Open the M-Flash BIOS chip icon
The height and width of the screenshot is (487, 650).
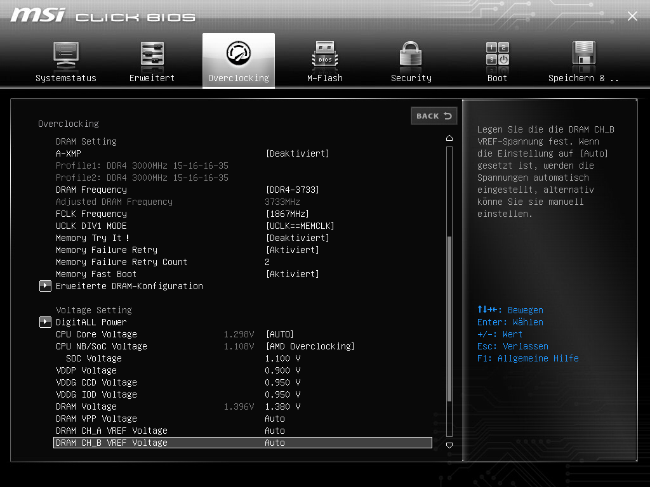(325, 55)
